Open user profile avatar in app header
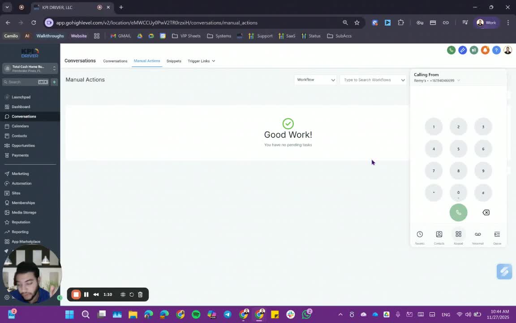Screen dimensions: 516x323 [508, 50]
